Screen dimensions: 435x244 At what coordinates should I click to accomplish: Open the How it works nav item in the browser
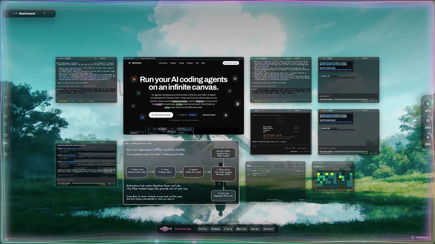(x=163, y=63)
